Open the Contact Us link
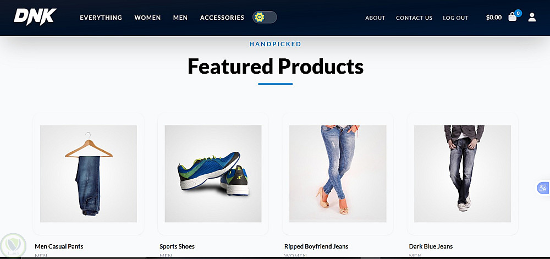Image resolution: width=550 pixels, height=259 pixels. tap(414, 18)
